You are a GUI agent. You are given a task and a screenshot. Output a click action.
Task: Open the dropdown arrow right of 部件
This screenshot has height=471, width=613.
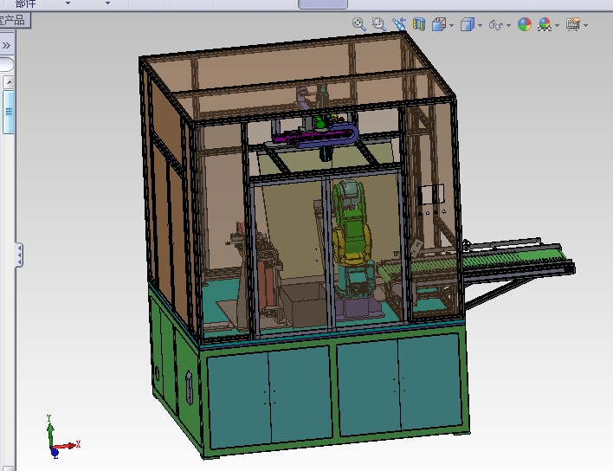[x=68, y=3]
